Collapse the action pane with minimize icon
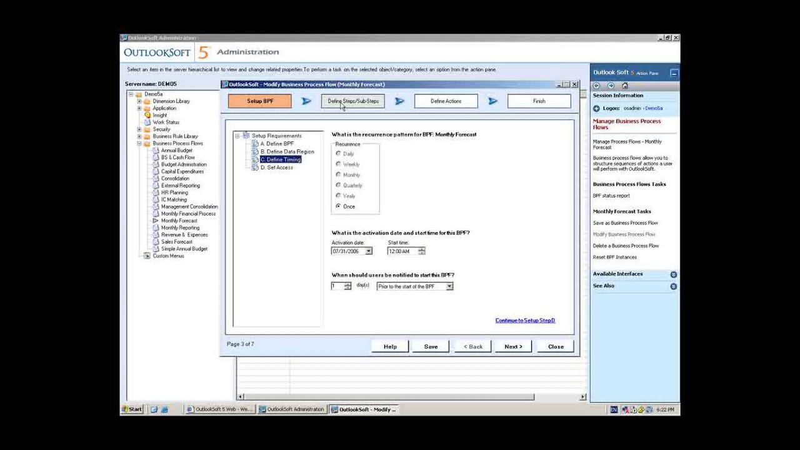This screenshot has width=800, height=450. pos(674,73)
